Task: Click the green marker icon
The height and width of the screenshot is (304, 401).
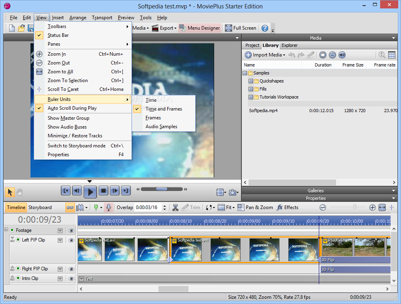Action: [96, 207]
